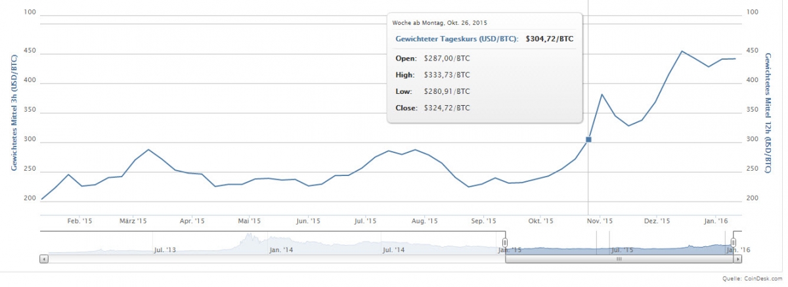Click the March '15 peak on the line

148,150
